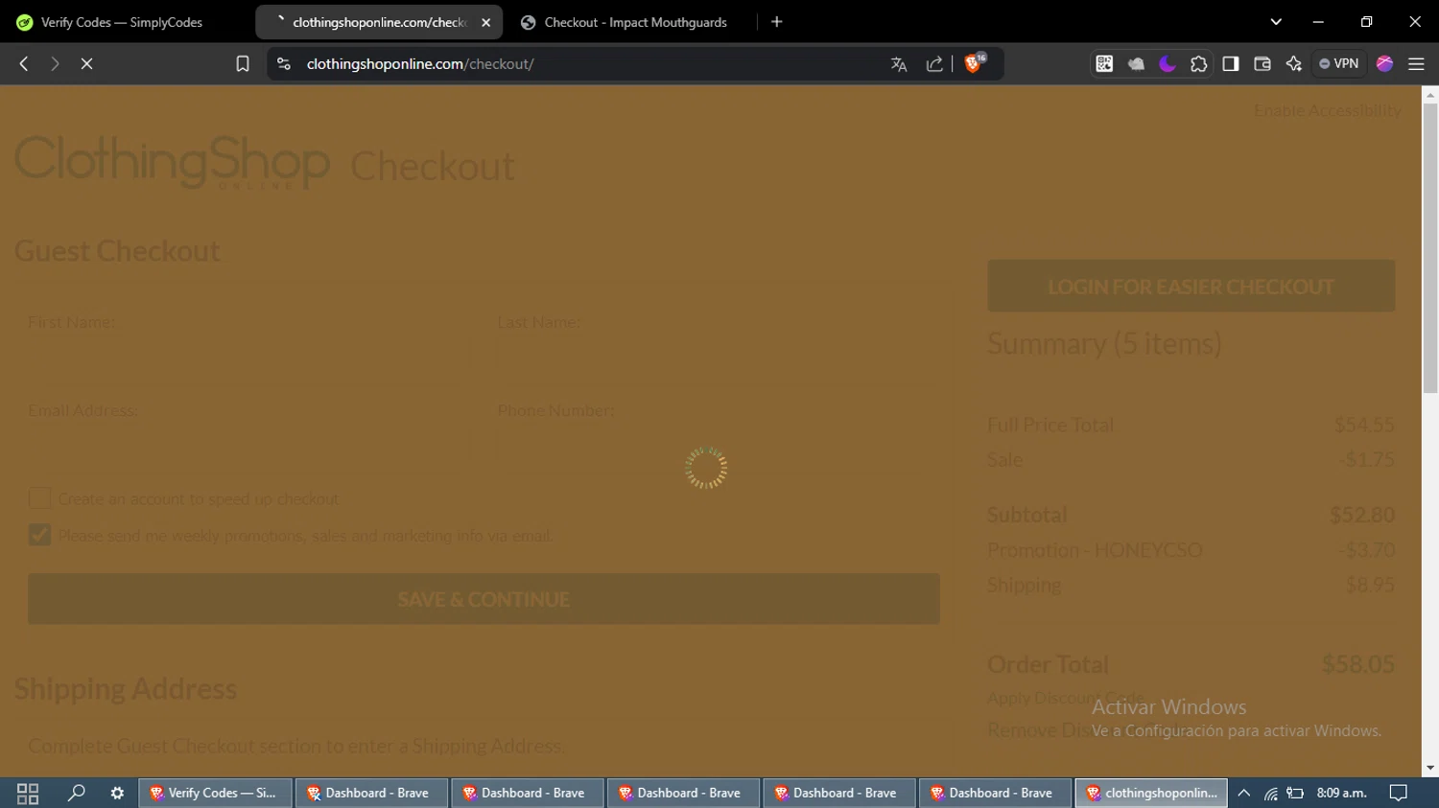Share this page via share icon
Screen dimensions: 1439x808
pos(934,64)
